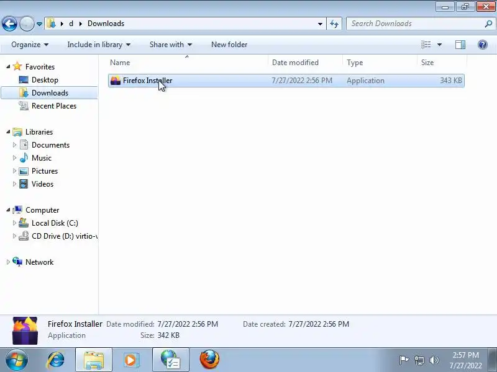
Task: Select the Firefox Installer file icon
Action: coord(116,81)
